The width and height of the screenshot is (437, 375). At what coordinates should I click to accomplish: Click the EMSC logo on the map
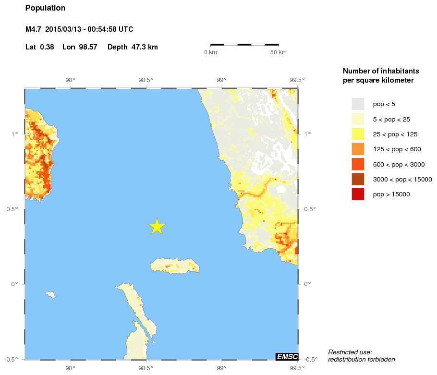point(287,356)
